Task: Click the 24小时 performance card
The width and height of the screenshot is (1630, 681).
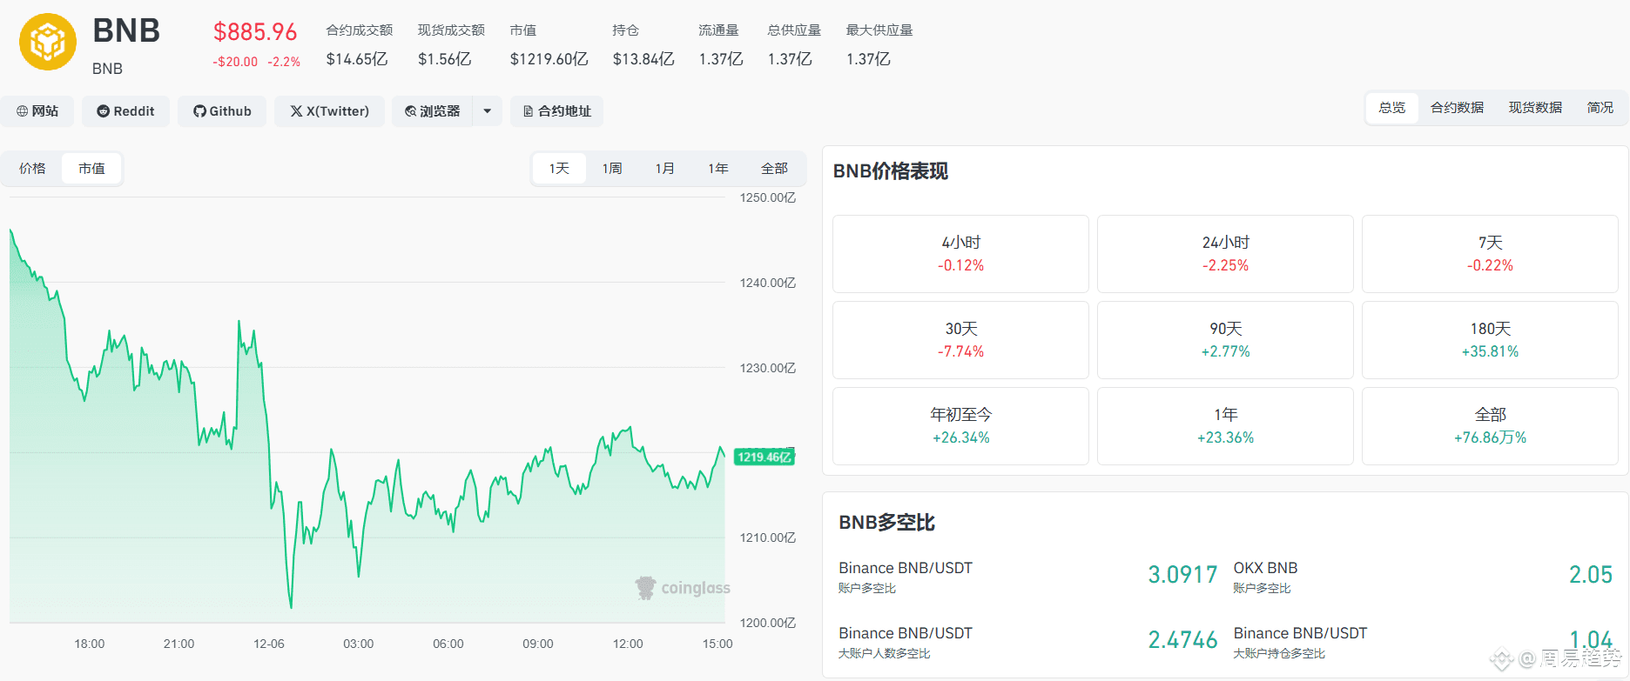Action: point(1225,254)
